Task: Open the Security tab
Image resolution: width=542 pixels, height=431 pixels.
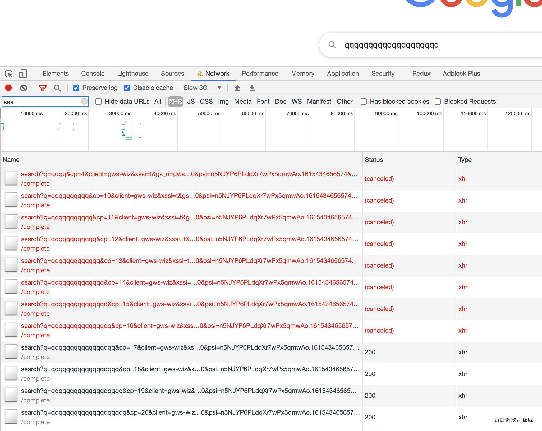Action: click(x=383, y=74)
